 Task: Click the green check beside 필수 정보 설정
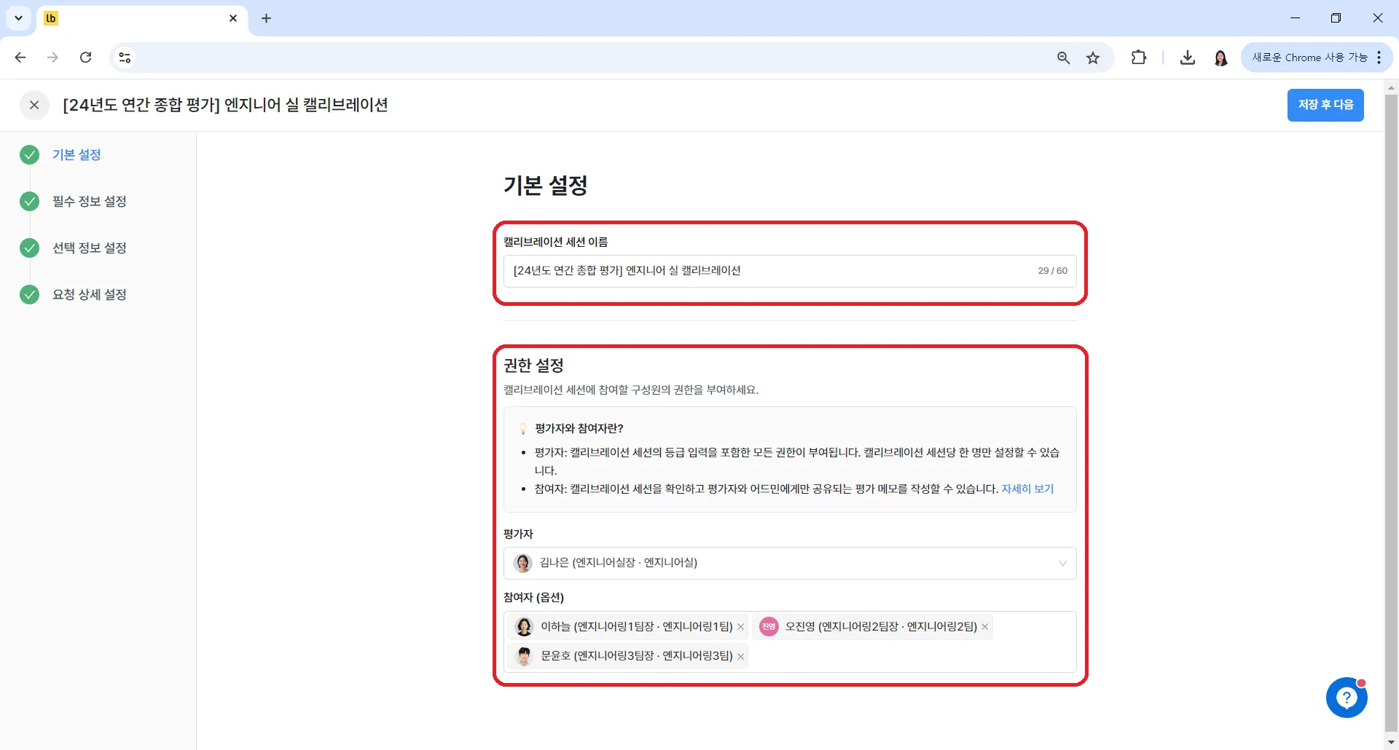[30, 201]
